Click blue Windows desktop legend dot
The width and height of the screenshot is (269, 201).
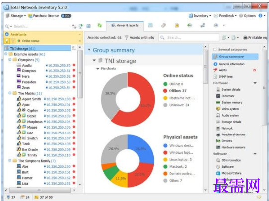click(165, 146)
